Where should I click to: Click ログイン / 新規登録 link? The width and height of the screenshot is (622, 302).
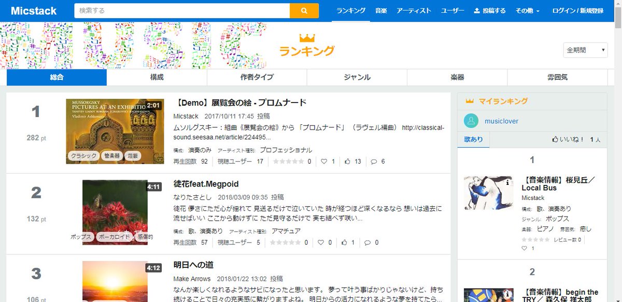[x=577, y=10]
